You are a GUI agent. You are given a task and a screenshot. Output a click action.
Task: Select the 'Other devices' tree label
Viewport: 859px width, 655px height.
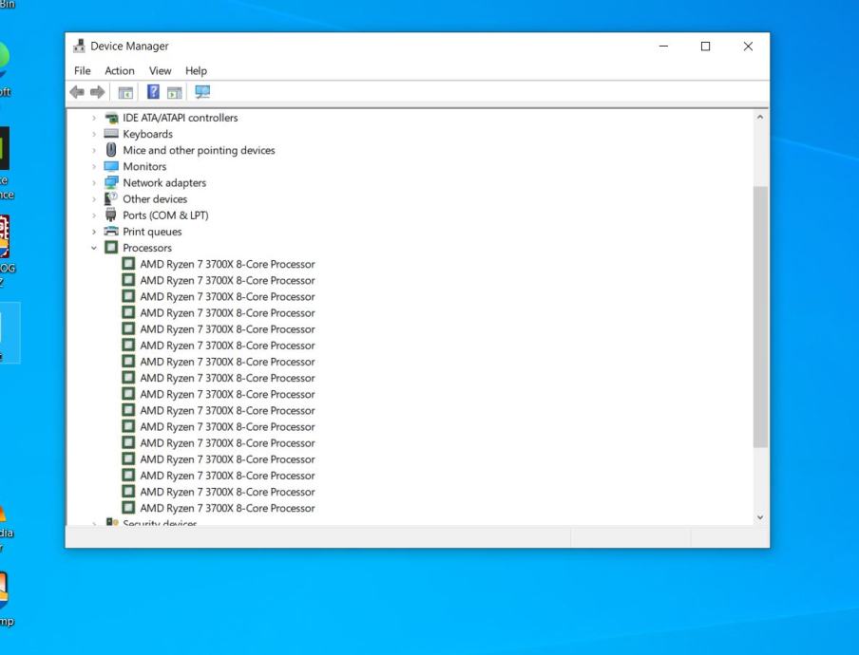(x=155, y=199)
